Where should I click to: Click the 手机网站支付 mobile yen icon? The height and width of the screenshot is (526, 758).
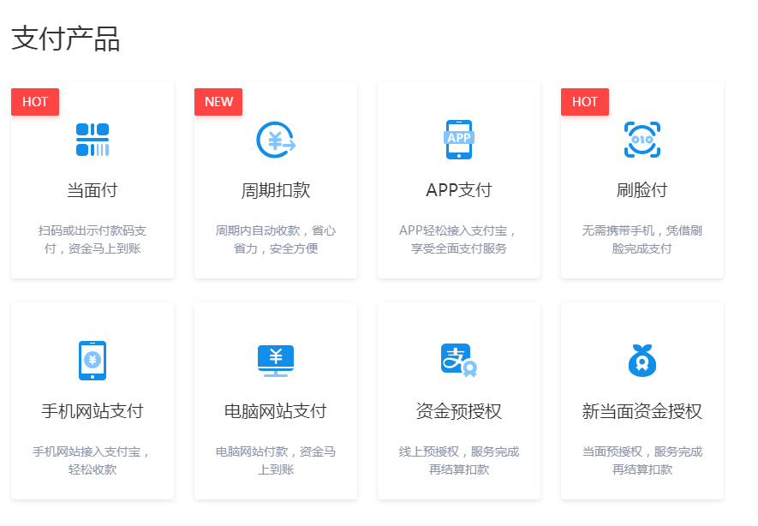[93, 361]
